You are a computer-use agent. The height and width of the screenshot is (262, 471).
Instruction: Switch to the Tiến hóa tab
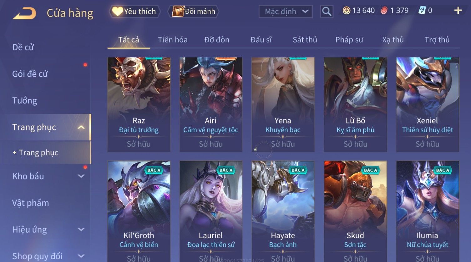[173, 40]
